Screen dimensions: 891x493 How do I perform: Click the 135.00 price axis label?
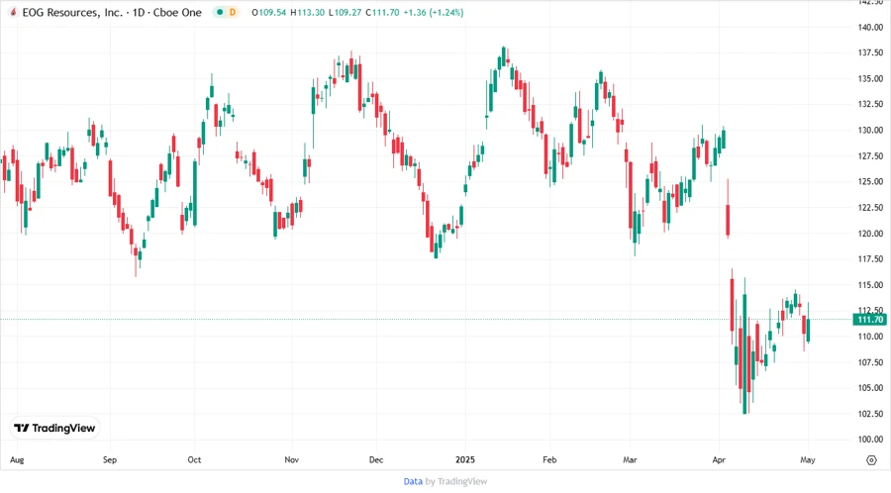870,79
